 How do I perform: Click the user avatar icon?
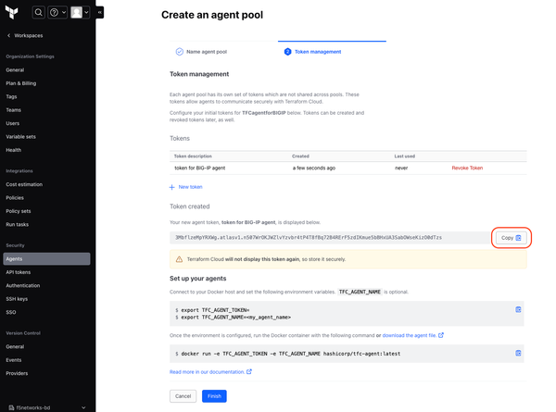[x=76, y=12]
